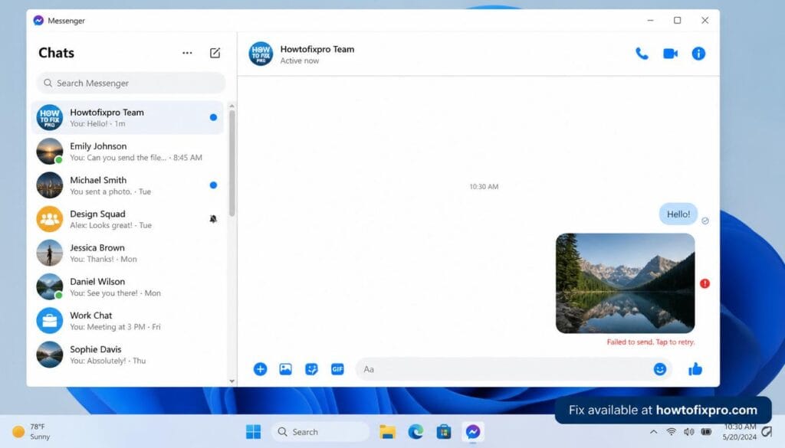
Task: Open Howtofixpro Team conversation in list
Action: coord(128,117)
